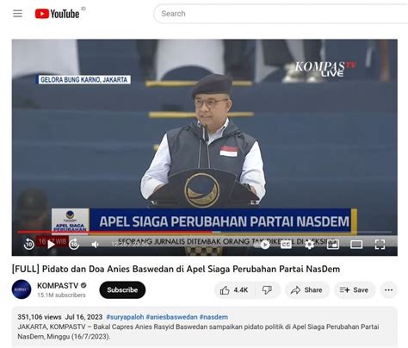Share the video
Screen dimensions: 408x348
click(306, 290)
